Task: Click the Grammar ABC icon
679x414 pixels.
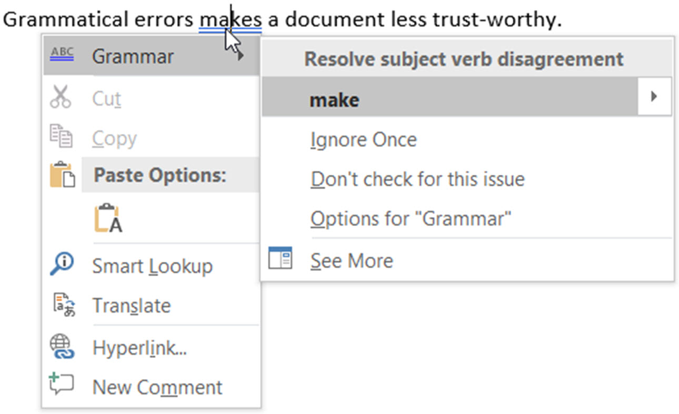Action: (x=62, y=55)
